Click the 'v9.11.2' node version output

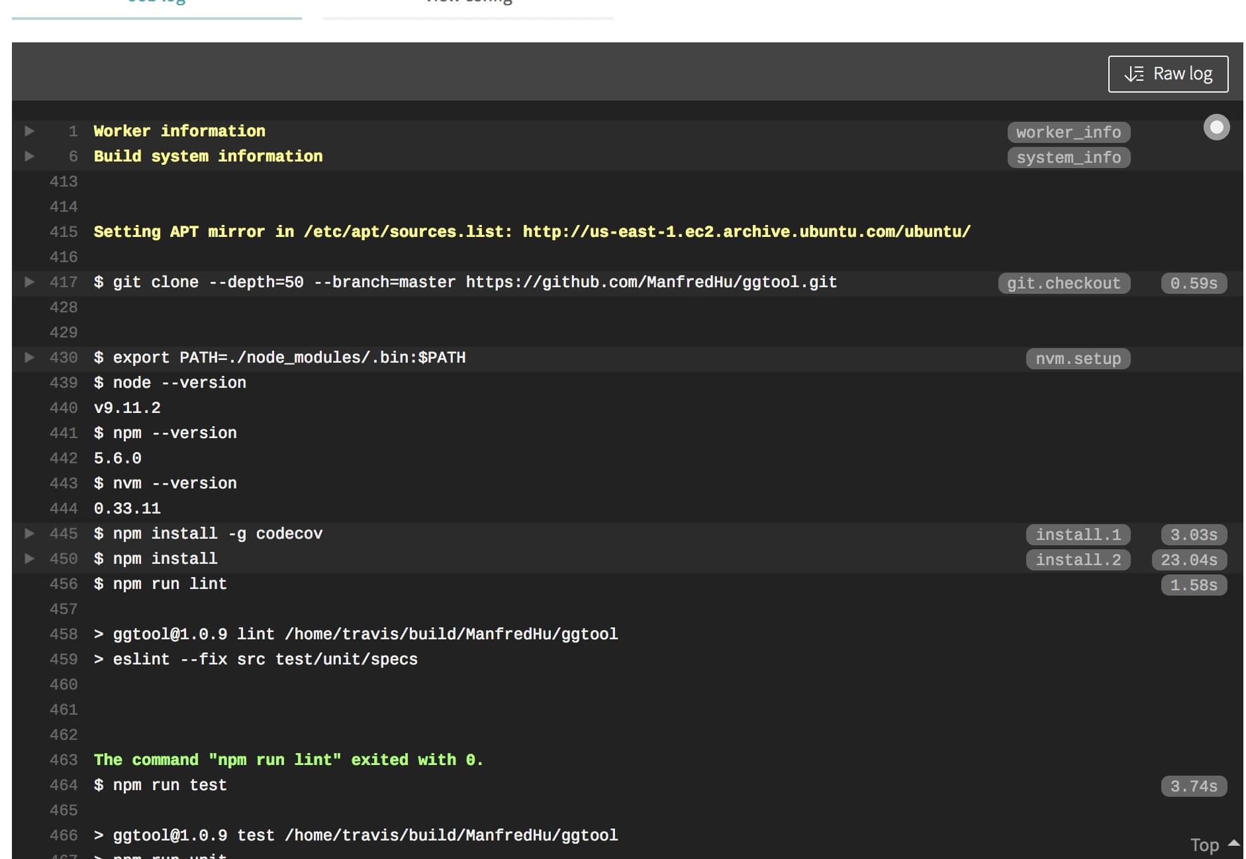[x=127, y=408]
